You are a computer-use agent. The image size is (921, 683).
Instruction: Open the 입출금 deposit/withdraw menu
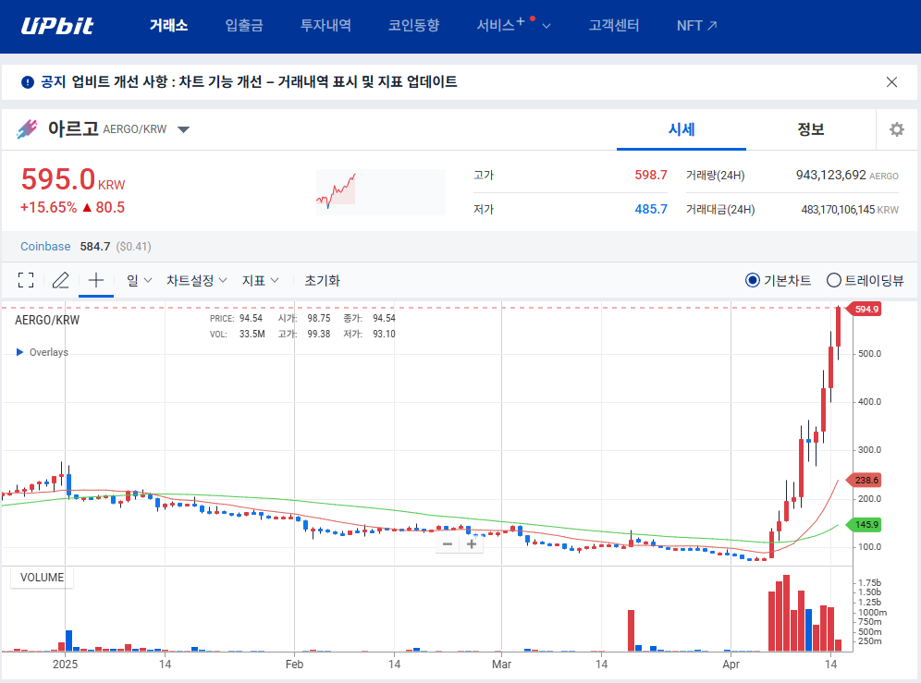pyautogui.click(x=244, y=25)
